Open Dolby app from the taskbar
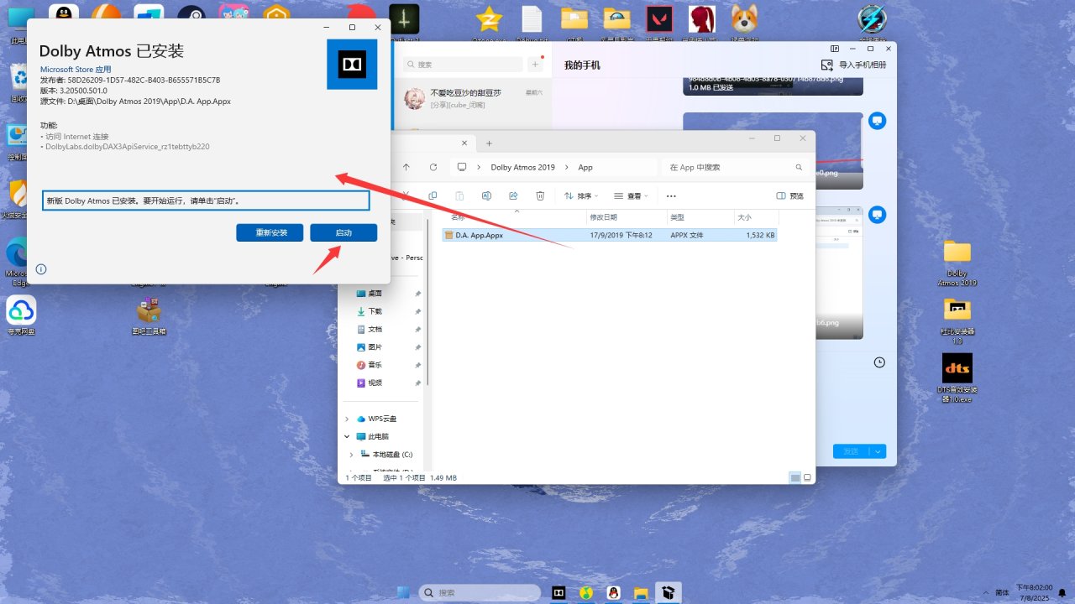 (x=558, y=593)
